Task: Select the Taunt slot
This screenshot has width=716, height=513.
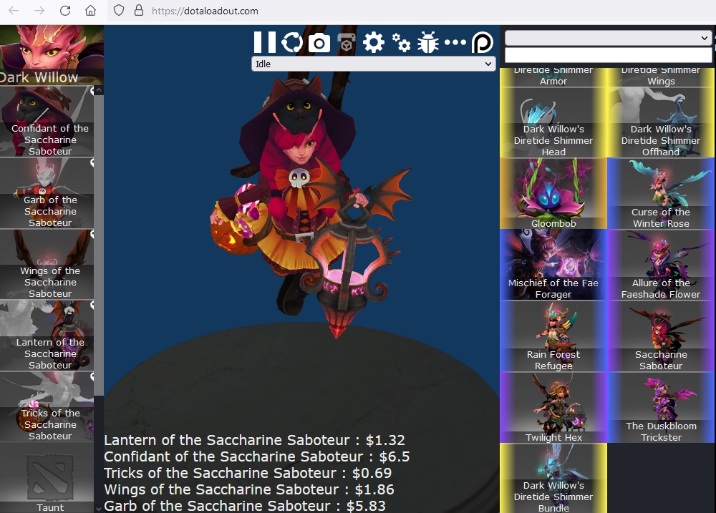Action: point(47,479)
